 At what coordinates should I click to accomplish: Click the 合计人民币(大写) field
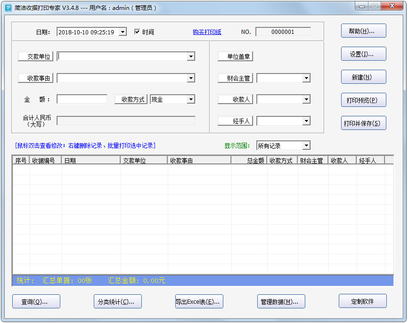pyautogui.click(x=126, y=121)
